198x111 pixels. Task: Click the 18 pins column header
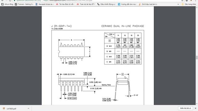click(131, 35)
